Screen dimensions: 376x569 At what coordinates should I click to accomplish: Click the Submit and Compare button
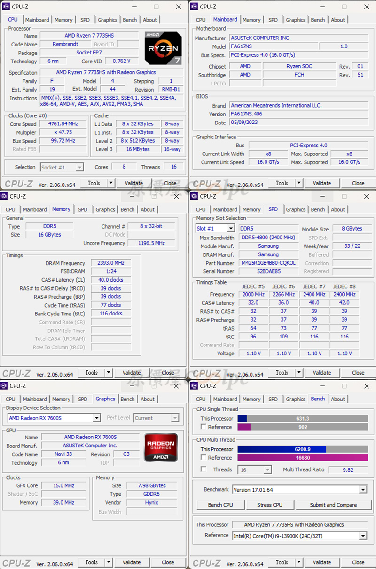(333, 505)
